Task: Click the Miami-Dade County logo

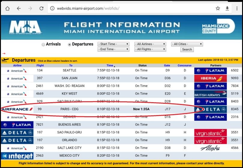Action: point(218,26)
